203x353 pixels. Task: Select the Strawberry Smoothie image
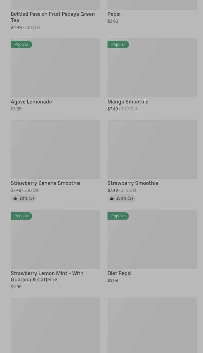pos(152,149)
